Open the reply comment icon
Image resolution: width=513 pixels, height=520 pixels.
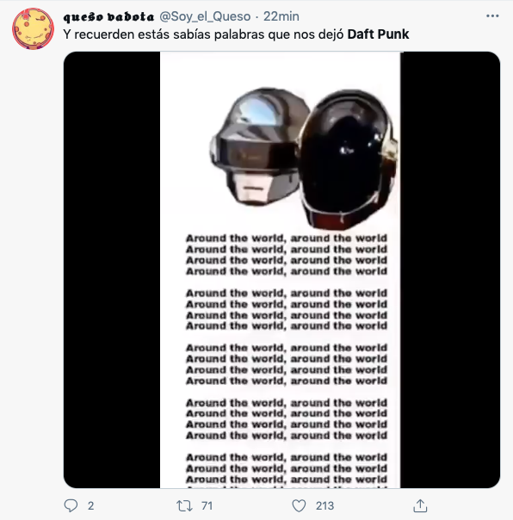coord(71,505)
